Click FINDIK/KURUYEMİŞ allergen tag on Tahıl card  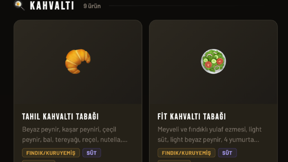(x=51, y=153)
